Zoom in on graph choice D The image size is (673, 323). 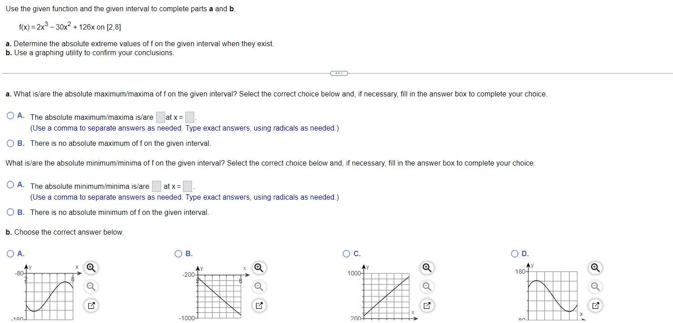tap(595, 267)
